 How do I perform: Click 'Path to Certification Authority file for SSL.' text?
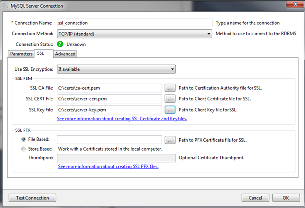click(220, 88)
